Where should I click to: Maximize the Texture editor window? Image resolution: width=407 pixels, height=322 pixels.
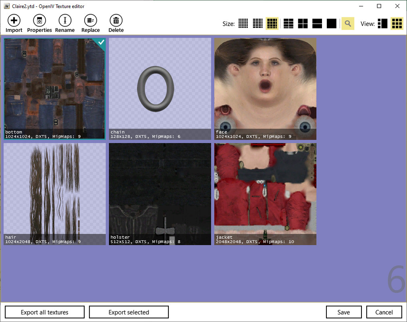(379, 6)
